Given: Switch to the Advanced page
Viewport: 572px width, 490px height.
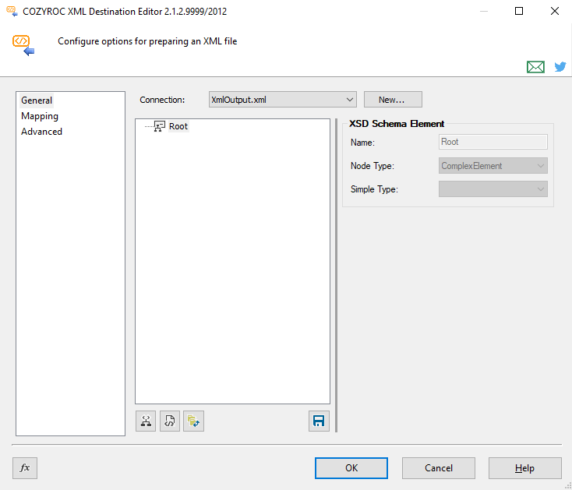Looking at the screenshot, I should pos(41,132).
